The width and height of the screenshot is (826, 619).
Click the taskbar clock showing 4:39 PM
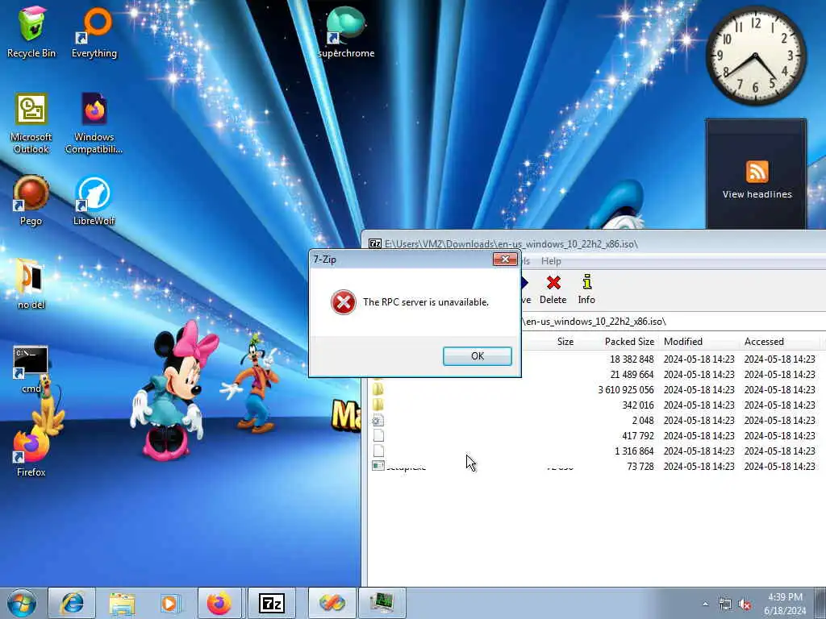785,604
